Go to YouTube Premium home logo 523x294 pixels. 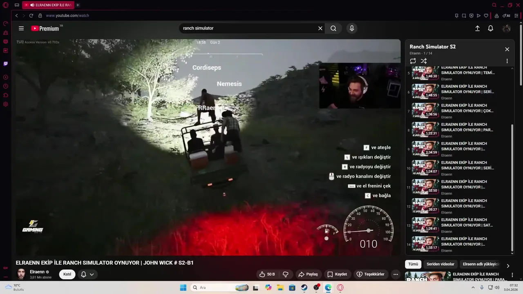[x=46, y=28]
